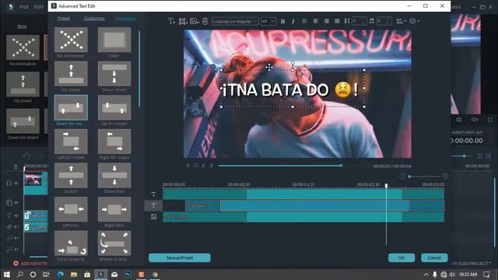
Task: Click the image track icon in dialog
Action: (x=153, y=217)
